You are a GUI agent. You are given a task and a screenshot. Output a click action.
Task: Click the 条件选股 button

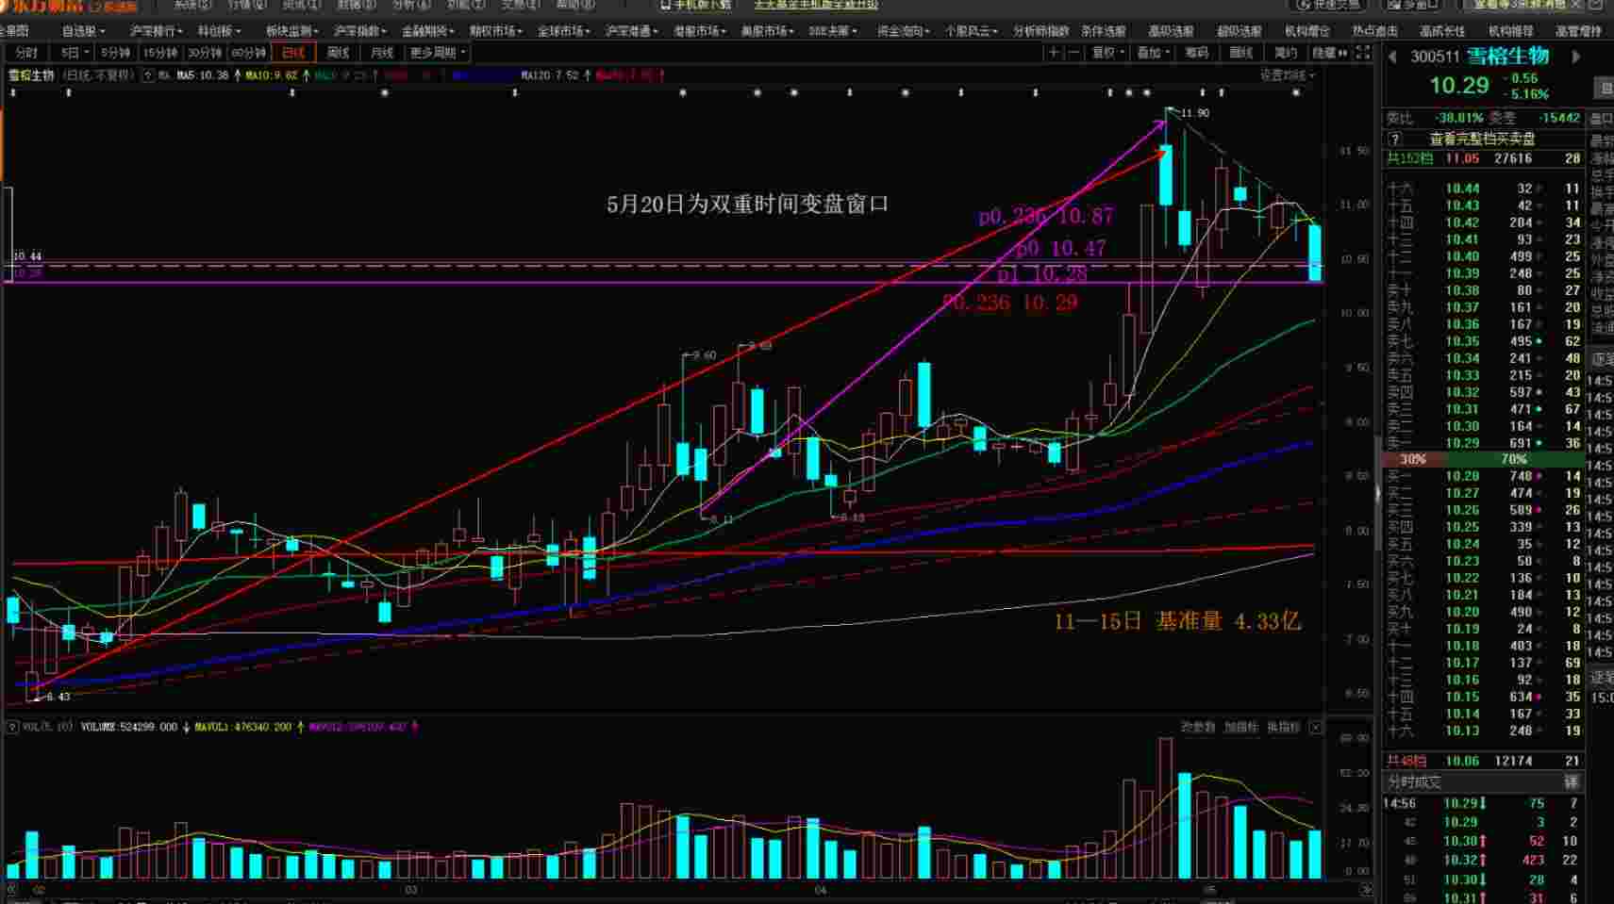(1104, 31)
